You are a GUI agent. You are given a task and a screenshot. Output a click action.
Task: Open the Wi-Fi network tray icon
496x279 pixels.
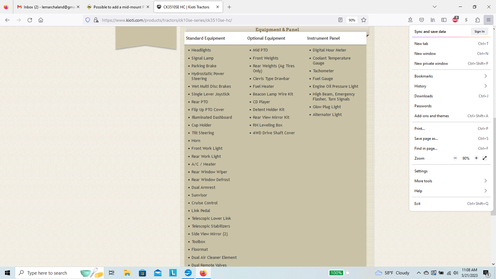pos(449,273)
